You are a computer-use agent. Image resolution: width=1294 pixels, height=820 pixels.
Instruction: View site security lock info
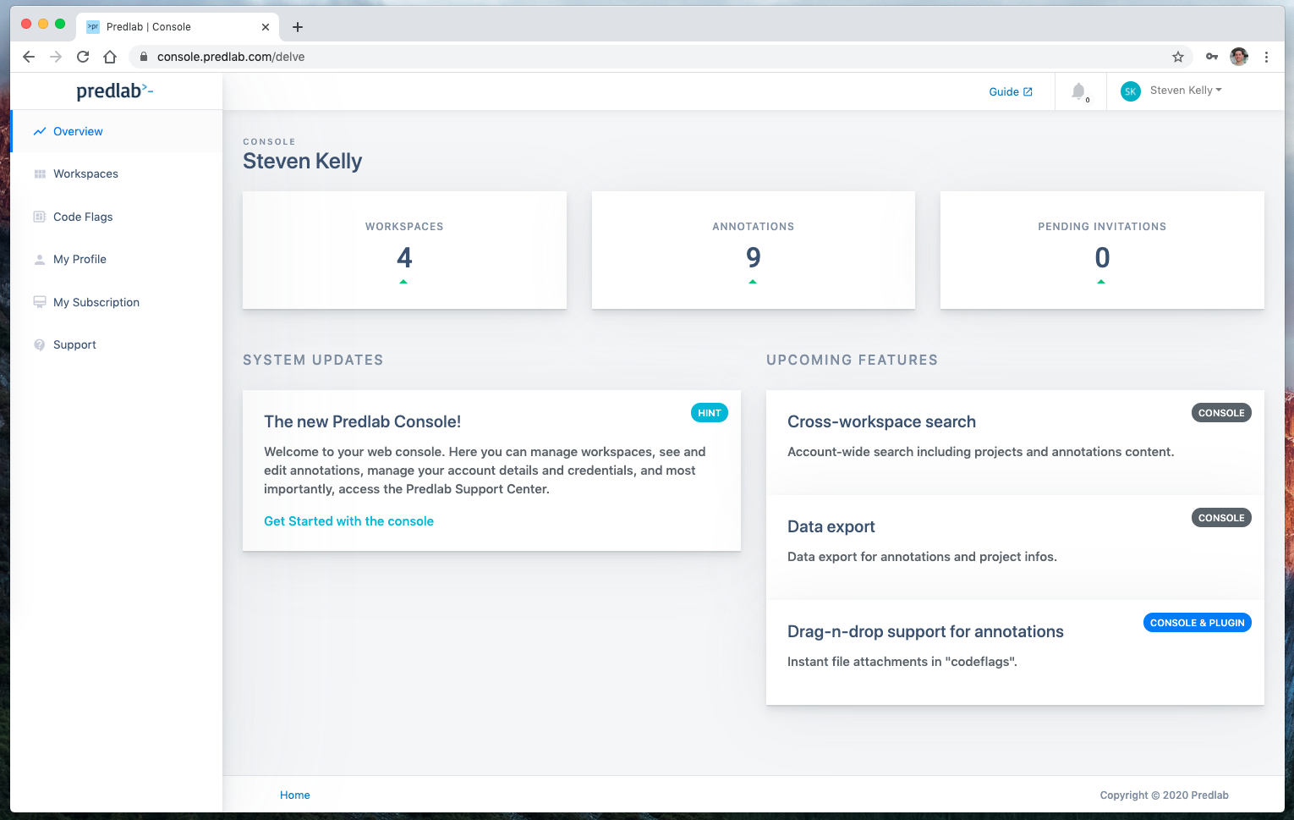point(144,57)
